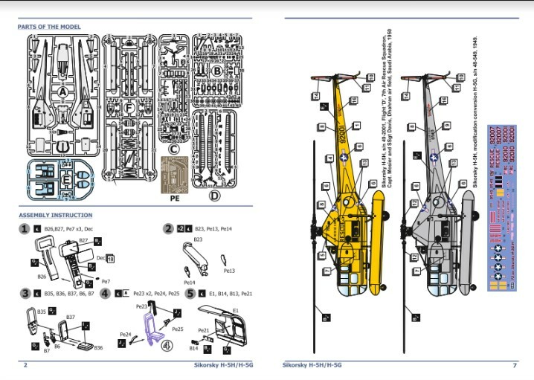Click the "E1, B14, B13, Pe21" parts list
The height and width of the screenshot is (380, 534).
[x=230, y=294]
